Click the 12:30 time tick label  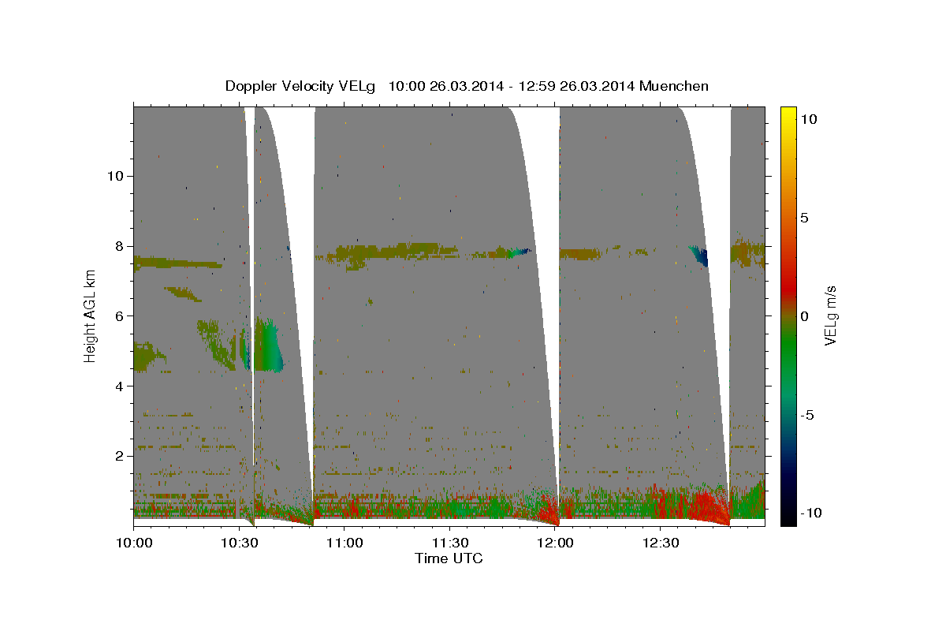point(659,543)
